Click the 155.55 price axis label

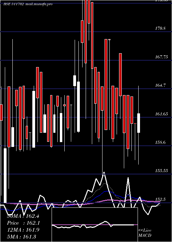tap(161, 171)
